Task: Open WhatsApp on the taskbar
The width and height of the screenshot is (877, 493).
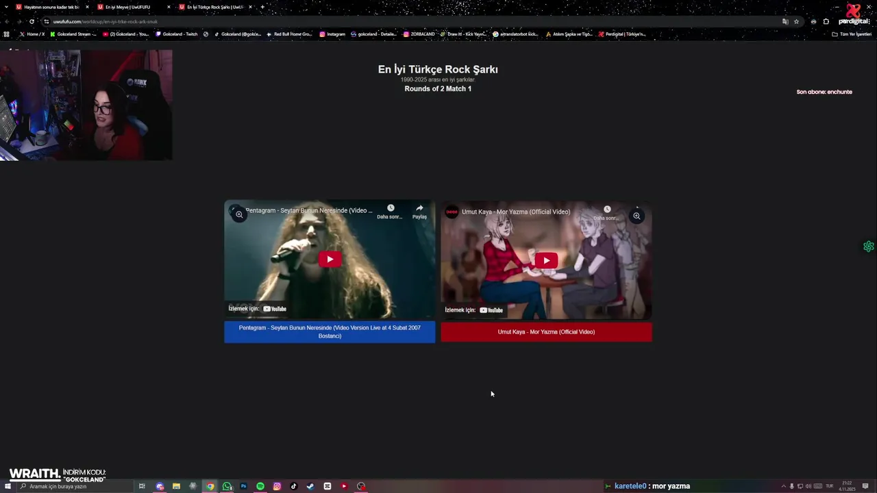Action: coord(227,486)
